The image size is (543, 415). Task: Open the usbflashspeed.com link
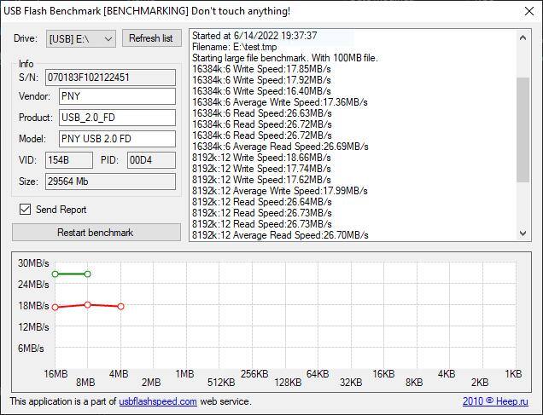pyautogui.click(x=158, y=401)
